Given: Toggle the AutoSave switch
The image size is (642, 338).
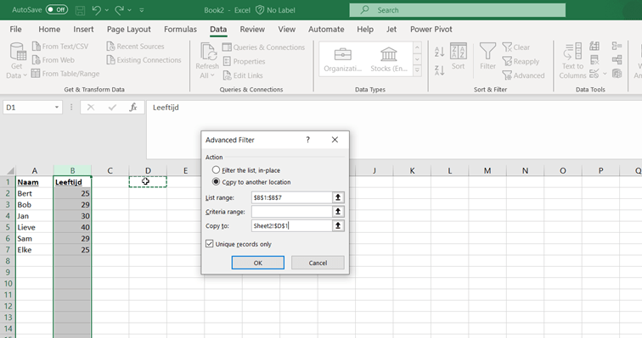Looking at the screenshot, I should click(57, 10).
